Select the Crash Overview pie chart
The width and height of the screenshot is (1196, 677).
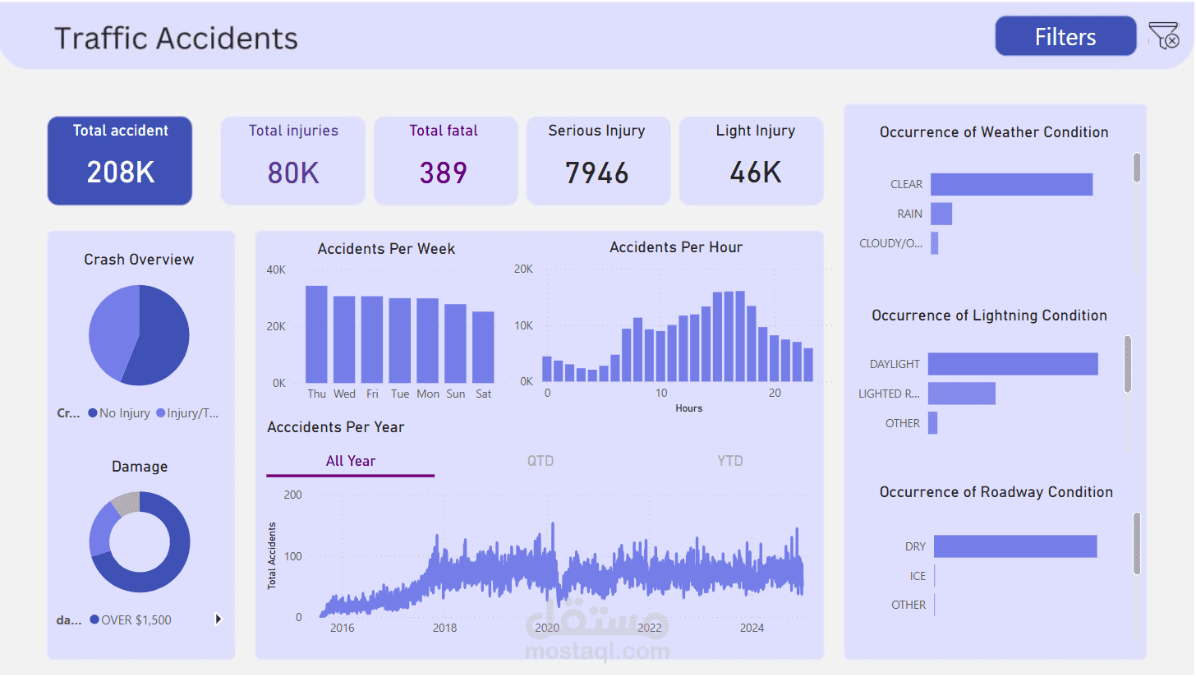click(139, 334)
